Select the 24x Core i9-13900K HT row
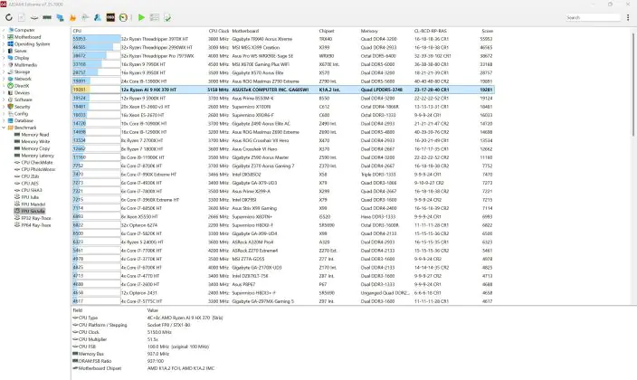This screenshot has width=637, height=380. 283,81
